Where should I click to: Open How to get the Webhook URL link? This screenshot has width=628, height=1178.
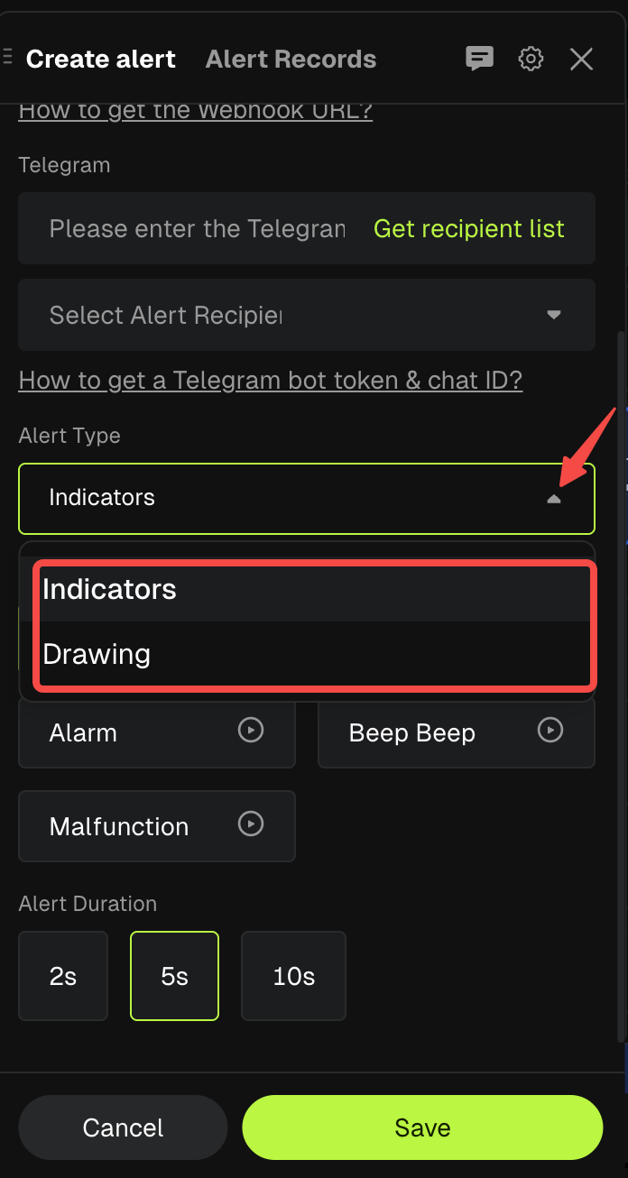tap(195, 108)
